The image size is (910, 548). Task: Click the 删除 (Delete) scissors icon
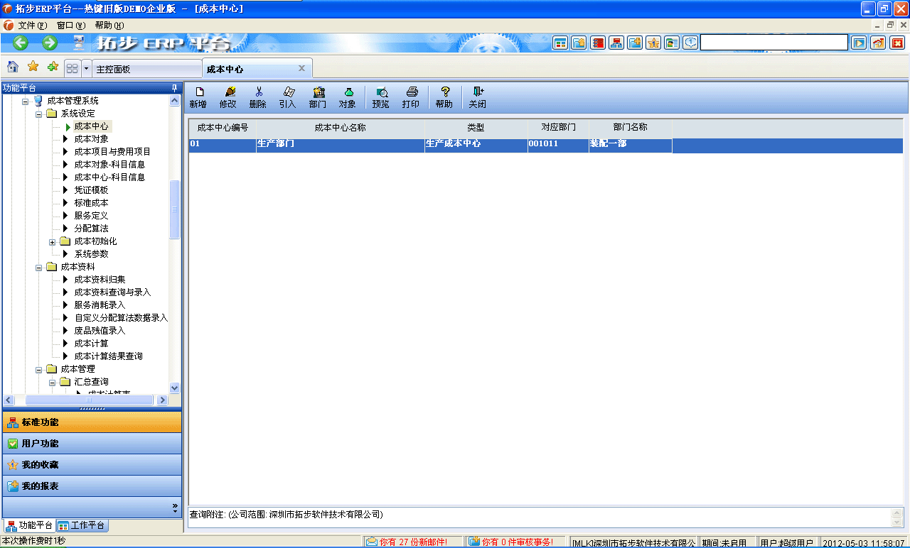point(258,97)
